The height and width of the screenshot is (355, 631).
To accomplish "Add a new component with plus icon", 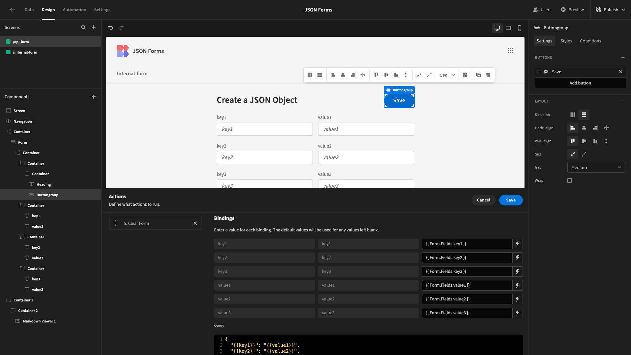I will coord(94,97).
